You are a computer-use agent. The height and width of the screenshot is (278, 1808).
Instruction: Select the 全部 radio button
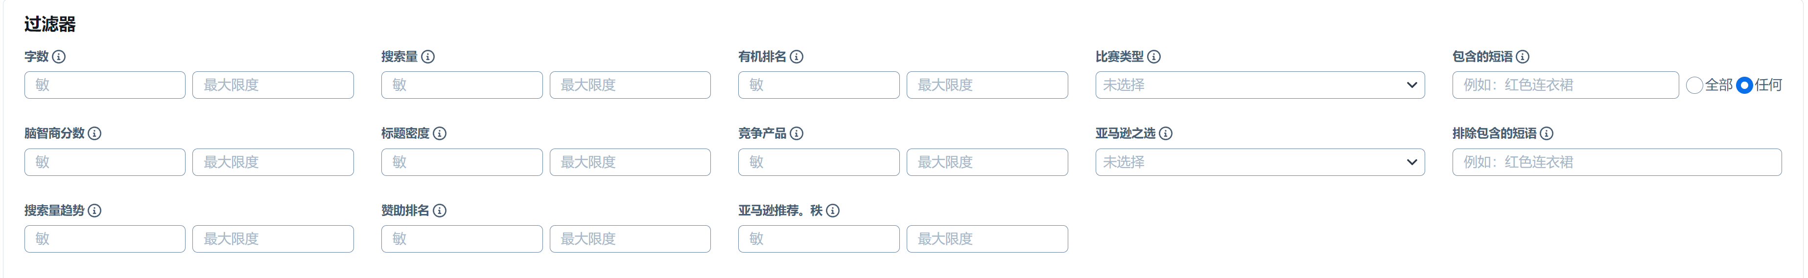1694,86
